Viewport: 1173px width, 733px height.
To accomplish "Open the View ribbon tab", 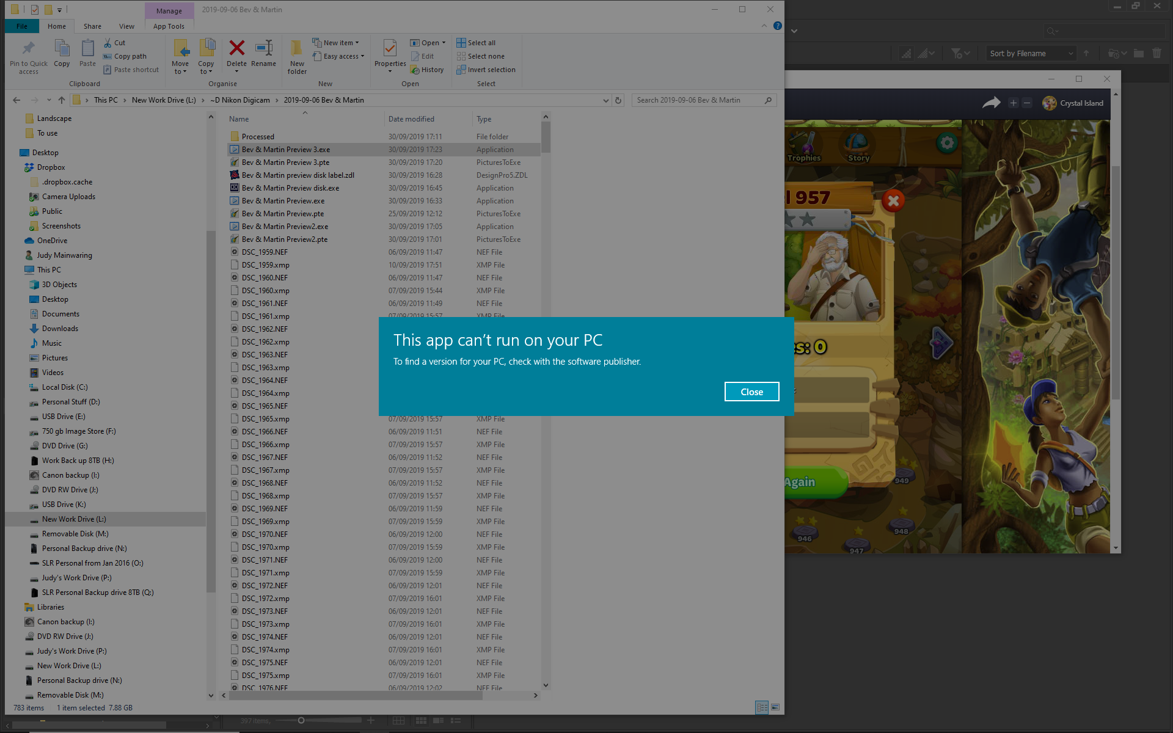I will 126,26.
